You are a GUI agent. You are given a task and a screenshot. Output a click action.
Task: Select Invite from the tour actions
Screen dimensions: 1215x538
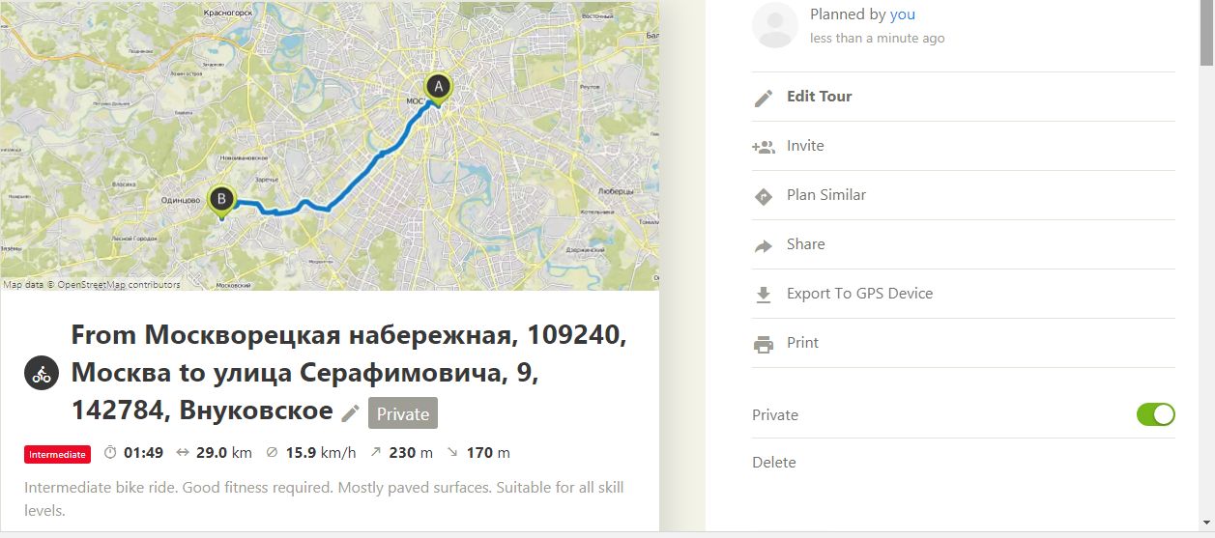805,146
